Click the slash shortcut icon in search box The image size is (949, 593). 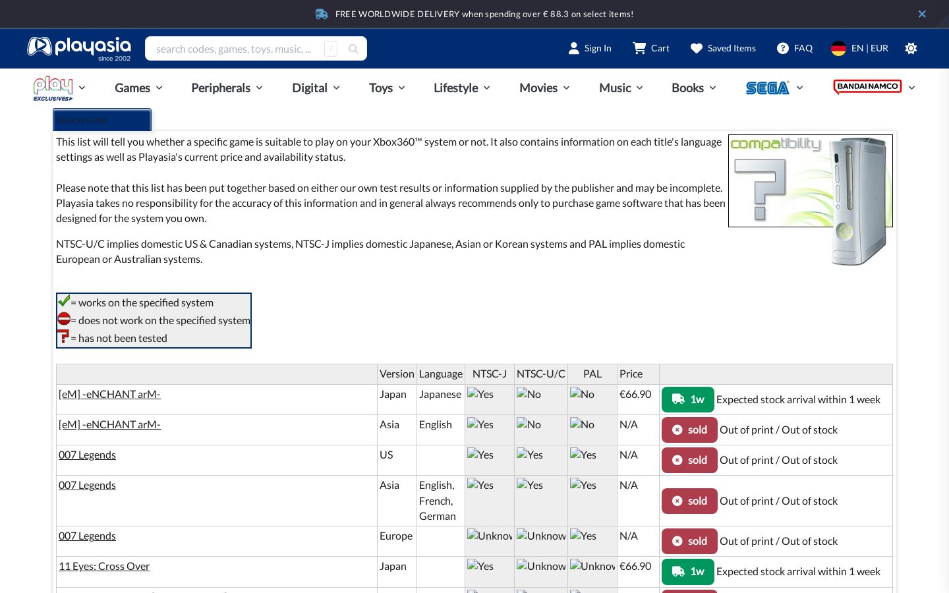coord(331,49)
